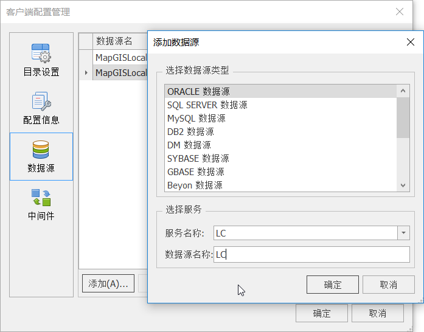Close the 客户端配置管理 window
Viewport: 424px width, 332px height.
(400, 12)
